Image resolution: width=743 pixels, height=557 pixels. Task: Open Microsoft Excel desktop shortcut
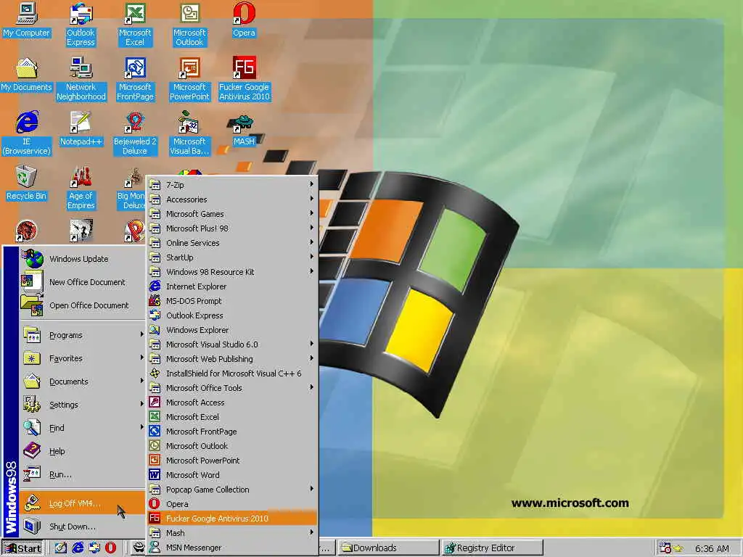135,25
